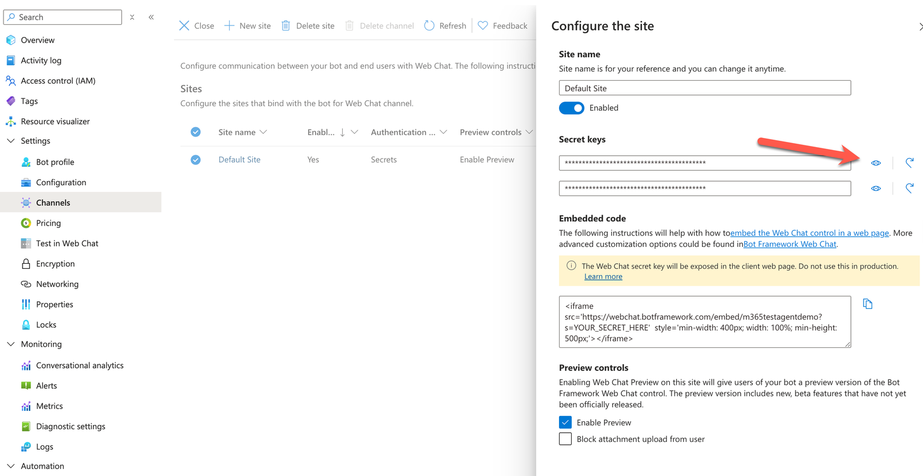Show the first secret key with the eye icon

(876, 163)
